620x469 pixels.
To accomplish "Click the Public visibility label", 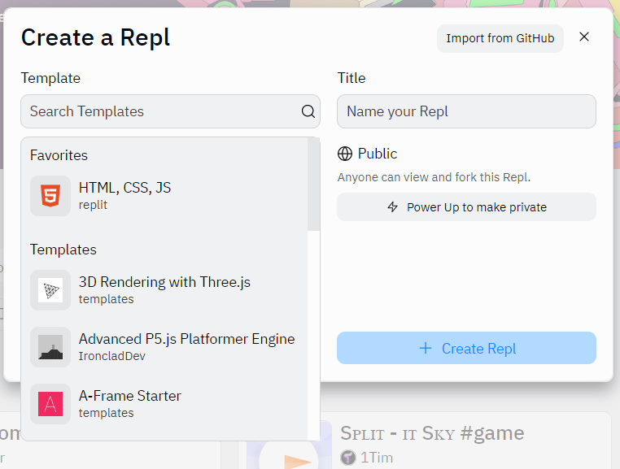I will [378, 154].
